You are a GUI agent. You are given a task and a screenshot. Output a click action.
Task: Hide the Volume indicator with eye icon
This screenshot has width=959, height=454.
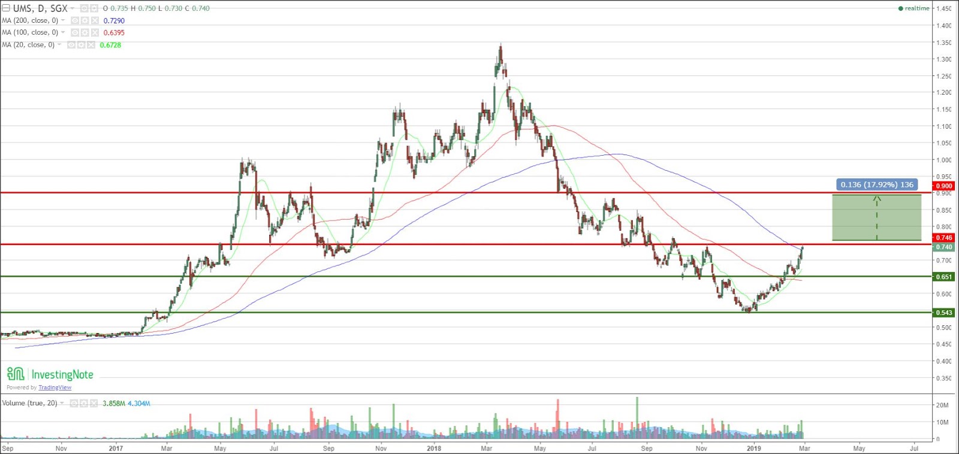(x=74, y=403)
